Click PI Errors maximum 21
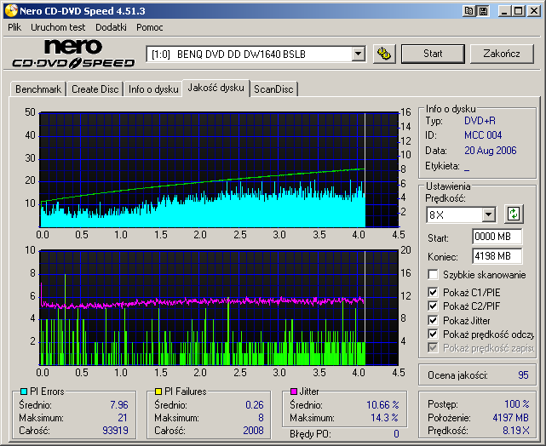The height and width of the screenshot is (446, 546). click(x=123, y=417)
